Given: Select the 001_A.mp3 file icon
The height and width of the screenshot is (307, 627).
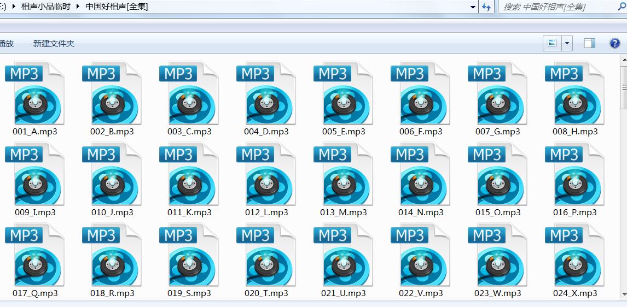Looking at the screenshot, I should click(35, 93).
